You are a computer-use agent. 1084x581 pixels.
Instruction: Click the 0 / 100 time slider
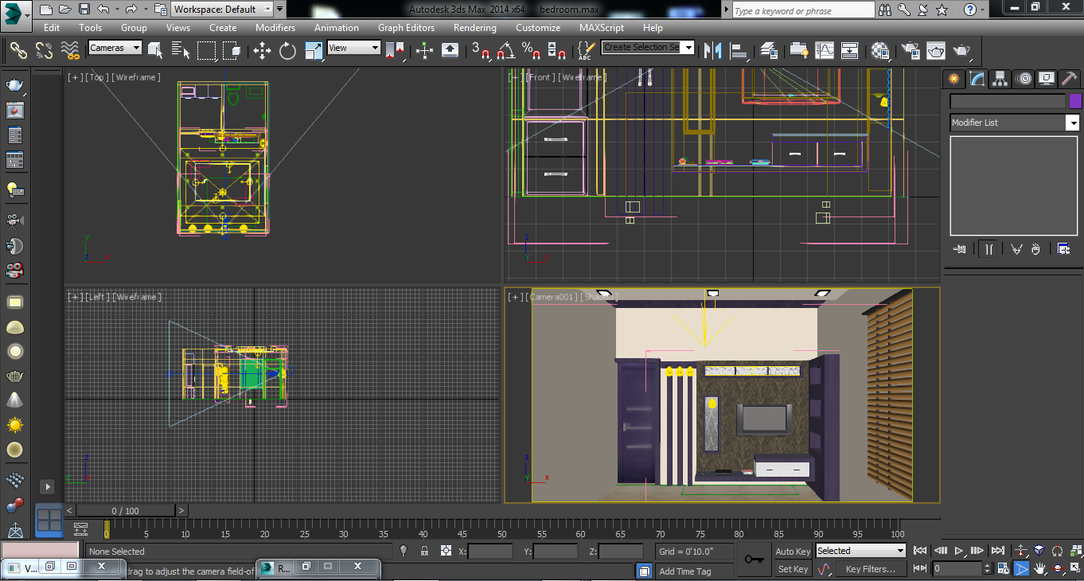[x=125, y=511]
